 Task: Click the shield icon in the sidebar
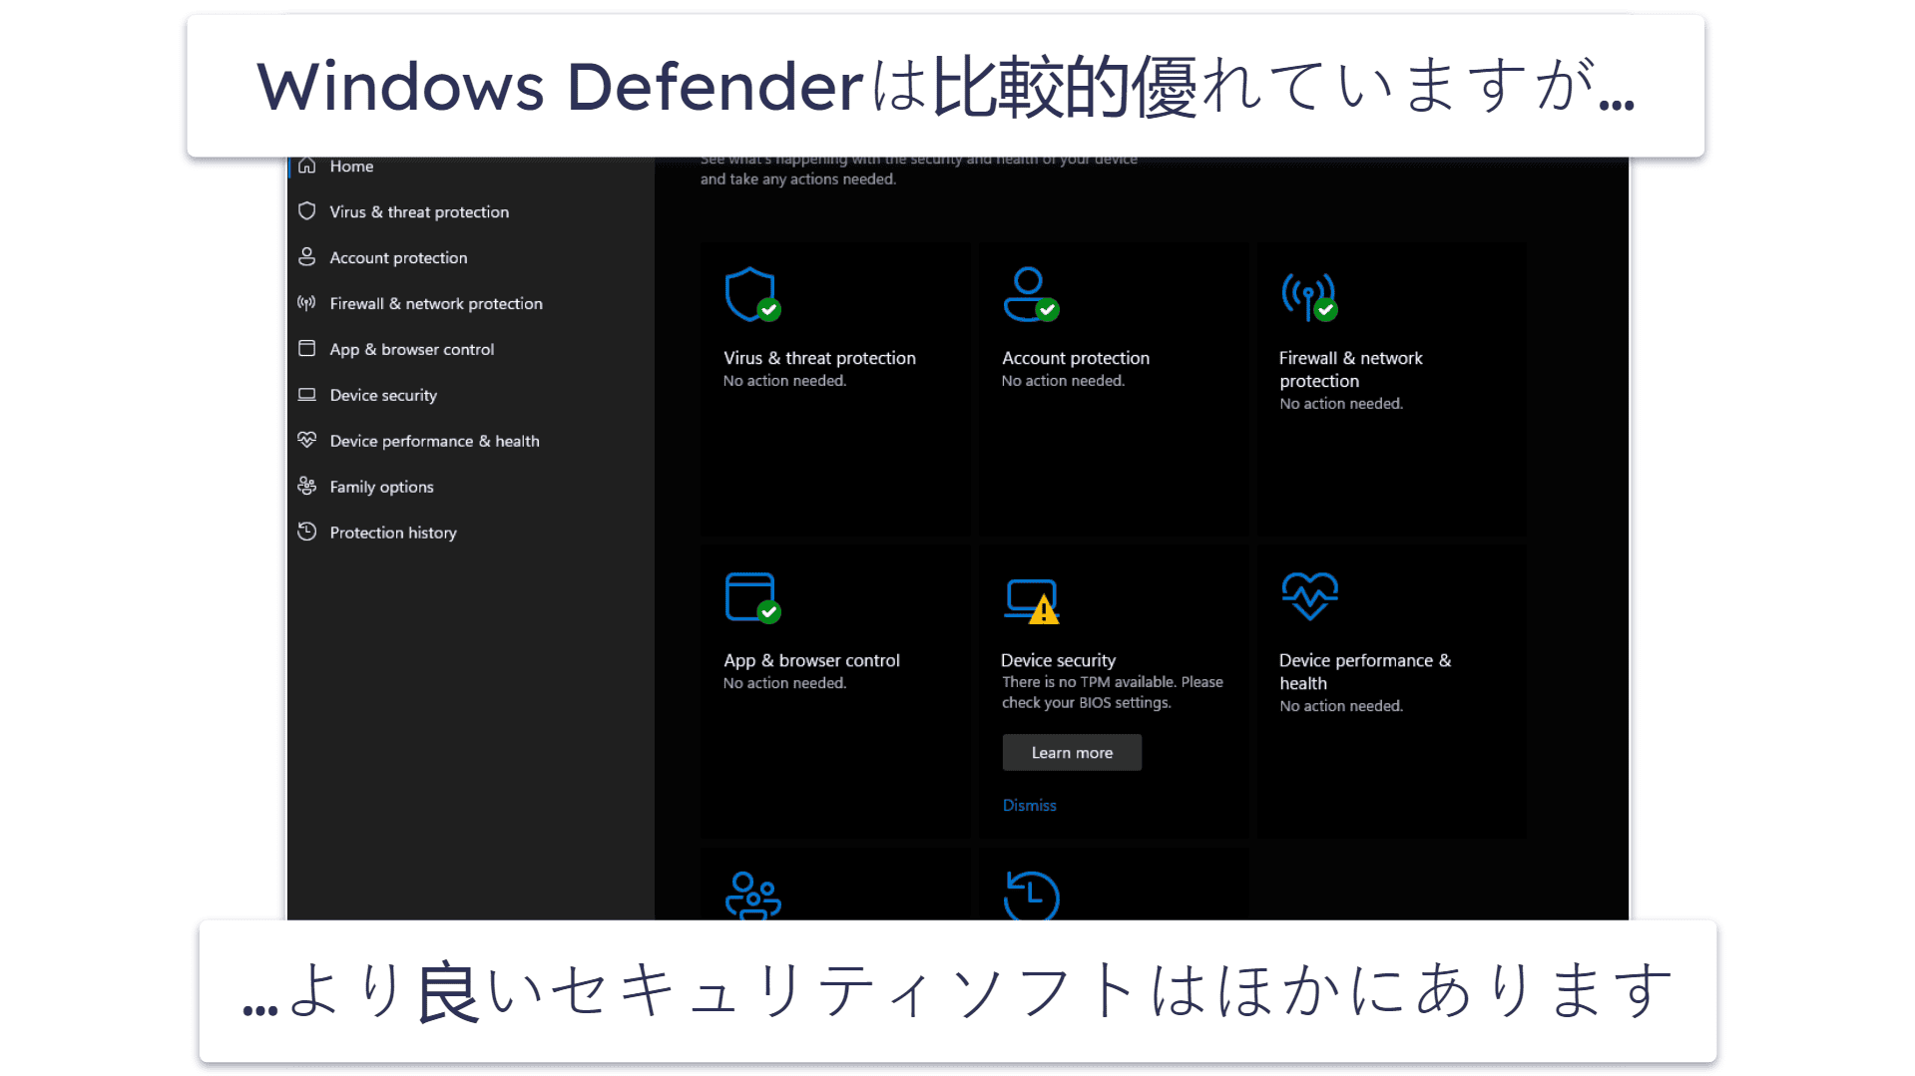click(x=307, y=211)
